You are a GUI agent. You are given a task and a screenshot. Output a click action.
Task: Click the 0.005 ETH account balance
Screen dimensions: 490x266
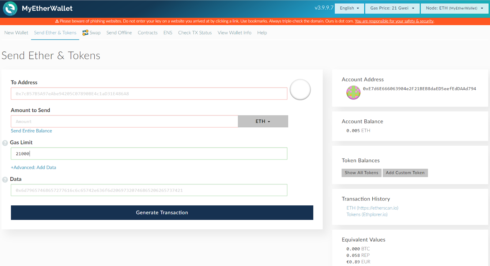tap(358, 131)
